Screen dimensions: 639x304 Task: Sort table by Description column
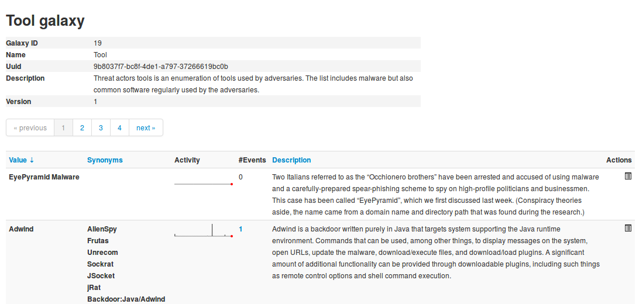(291, 160)
